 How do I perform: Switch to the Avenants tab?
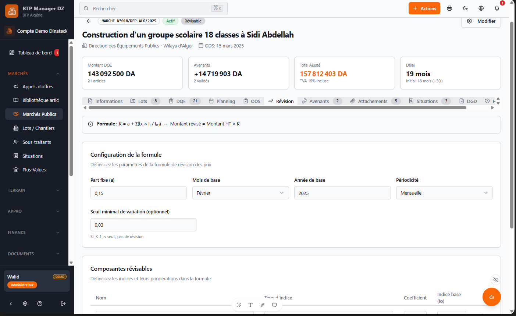(x=322, y=101)
